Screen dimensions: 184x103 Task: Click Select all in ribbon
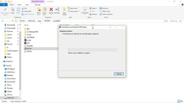click(104, 8)
